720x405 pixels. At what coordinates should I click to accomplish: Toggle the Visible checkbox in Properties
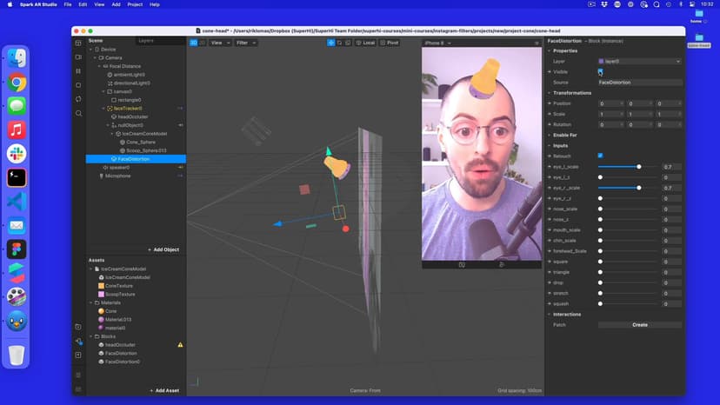point(600,71)
